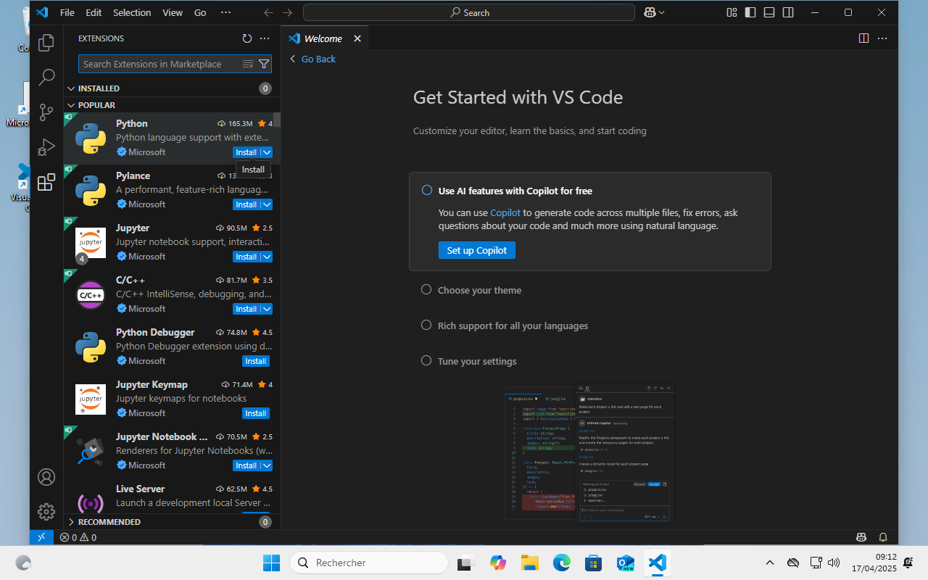This screenshot has width=928, height=580.
Task: Open the Selection menu
Action: [x=132, y=12]
